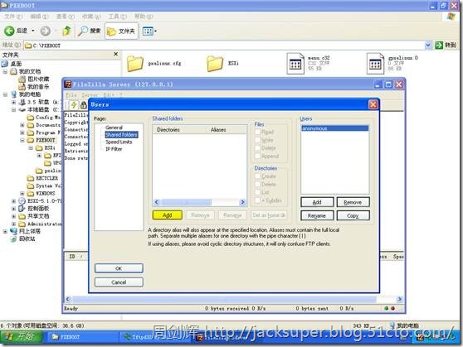
Task: Toggle the Write checkbox under Files
Action: pos(257,140)
